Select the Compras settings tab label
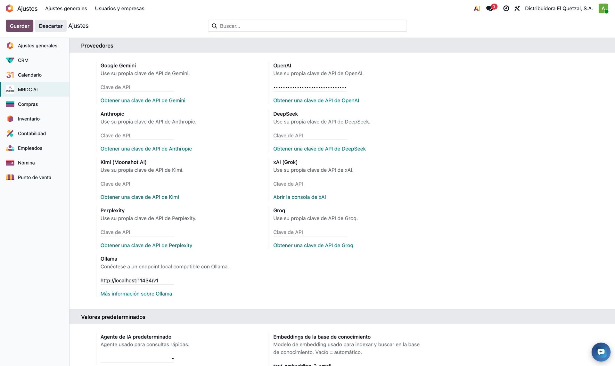 28,104
